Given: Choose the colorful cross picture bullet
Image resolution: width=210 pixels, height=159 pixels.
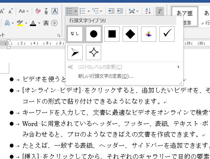Looking at the screenshot, I should (x=149, y=34).
